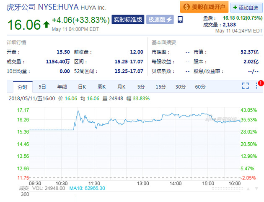Select 实时标准版 real-time standard version
The image size is (264, 202).
coord(128,20)
